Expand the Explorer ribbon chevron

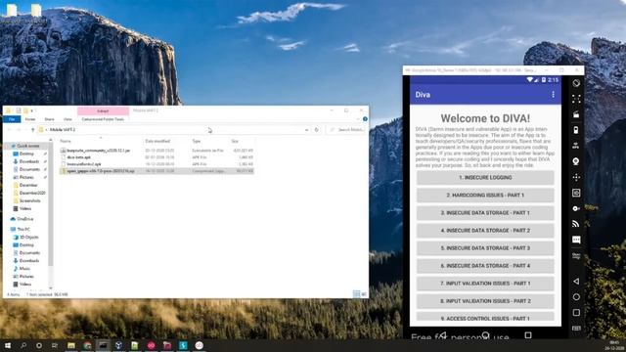pyautogui.click(x=358, y=119)
